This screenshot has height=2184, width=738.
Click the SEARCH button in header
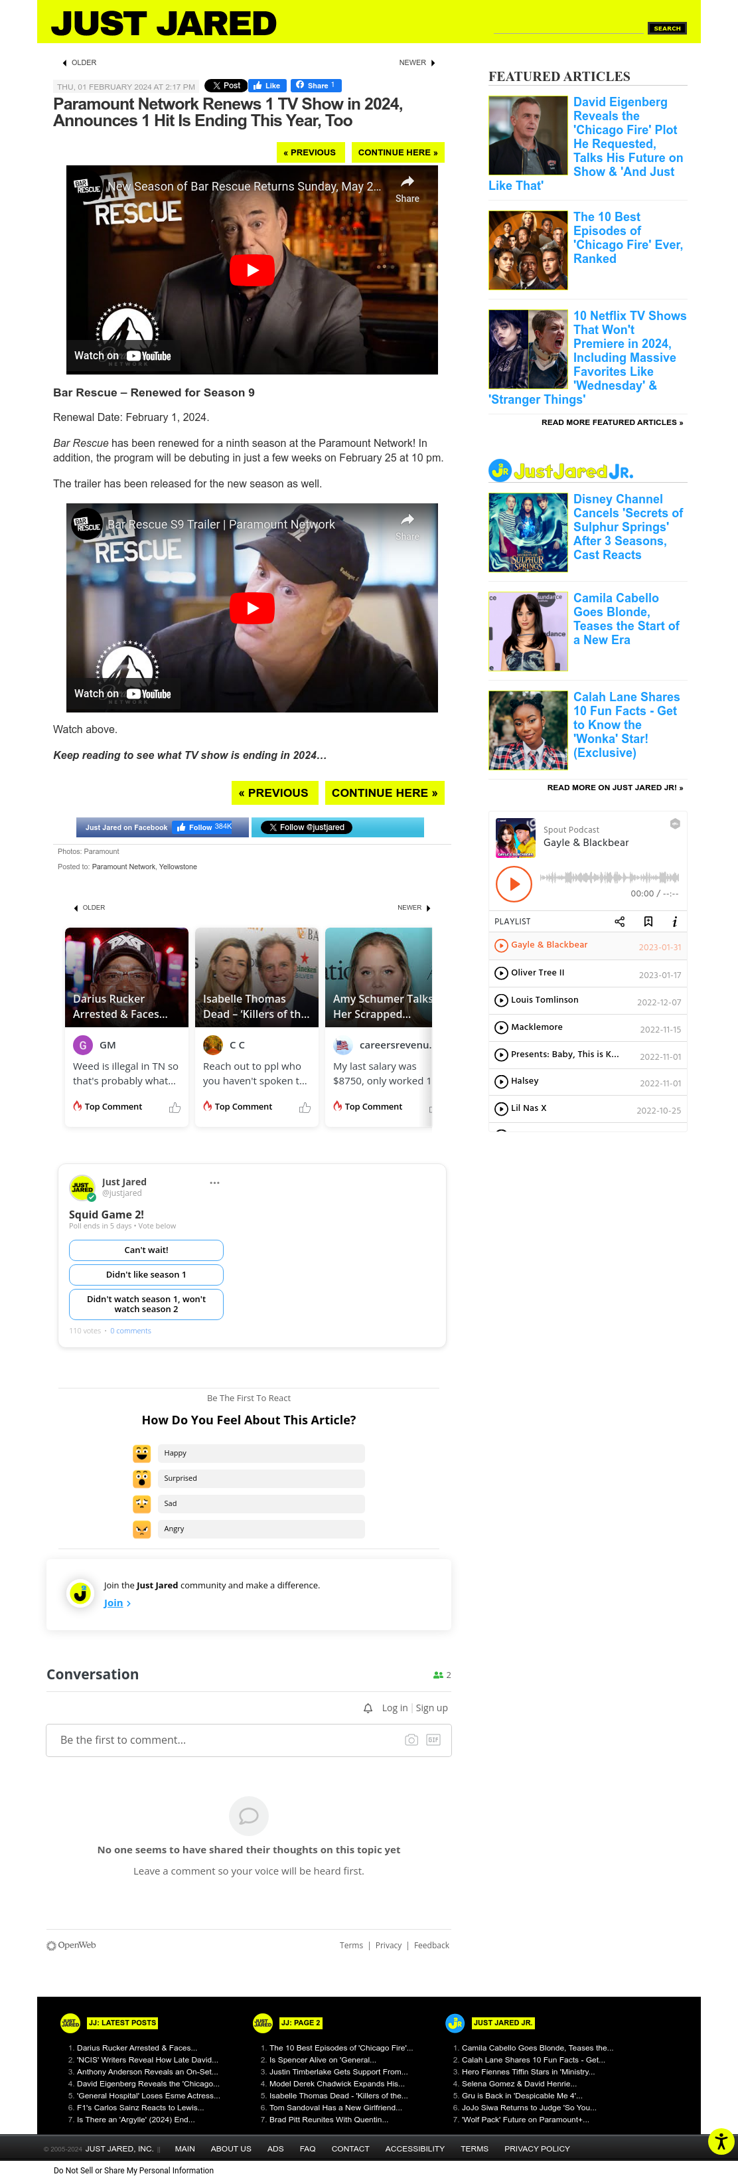click(x=667, y=28)
